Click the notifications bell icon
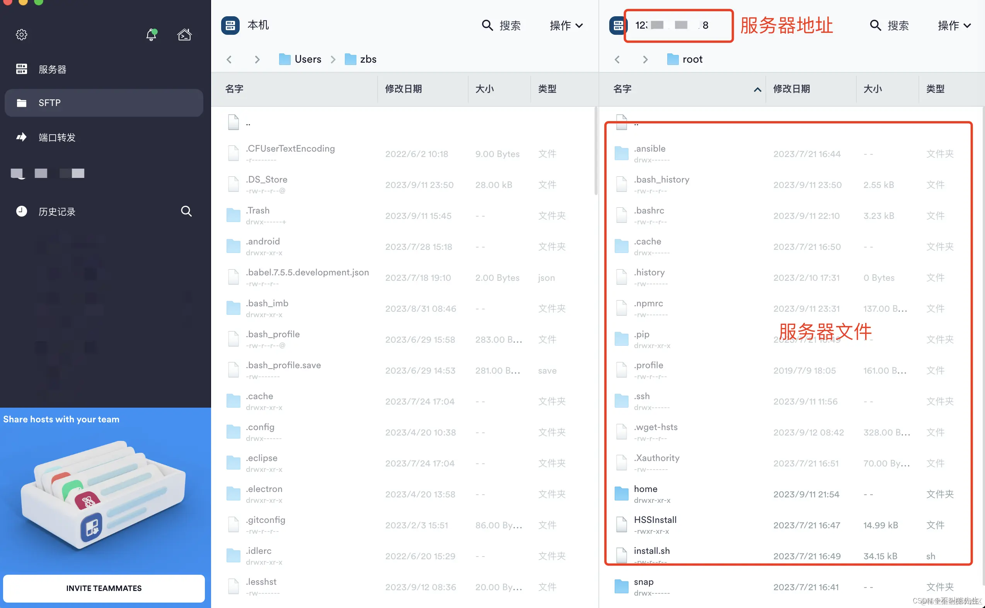985x608 pixels. point(151,35)
